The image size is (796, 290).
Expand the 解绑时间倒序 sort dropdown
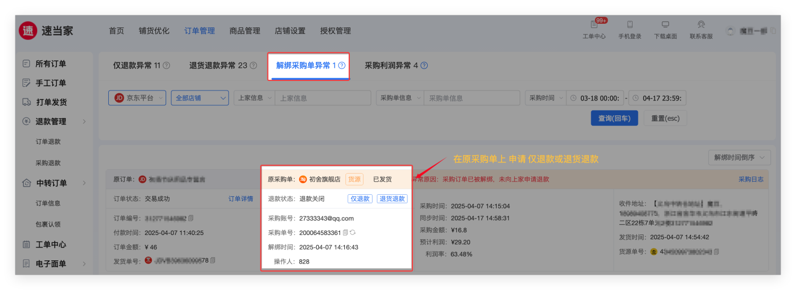tap(739, 158)
